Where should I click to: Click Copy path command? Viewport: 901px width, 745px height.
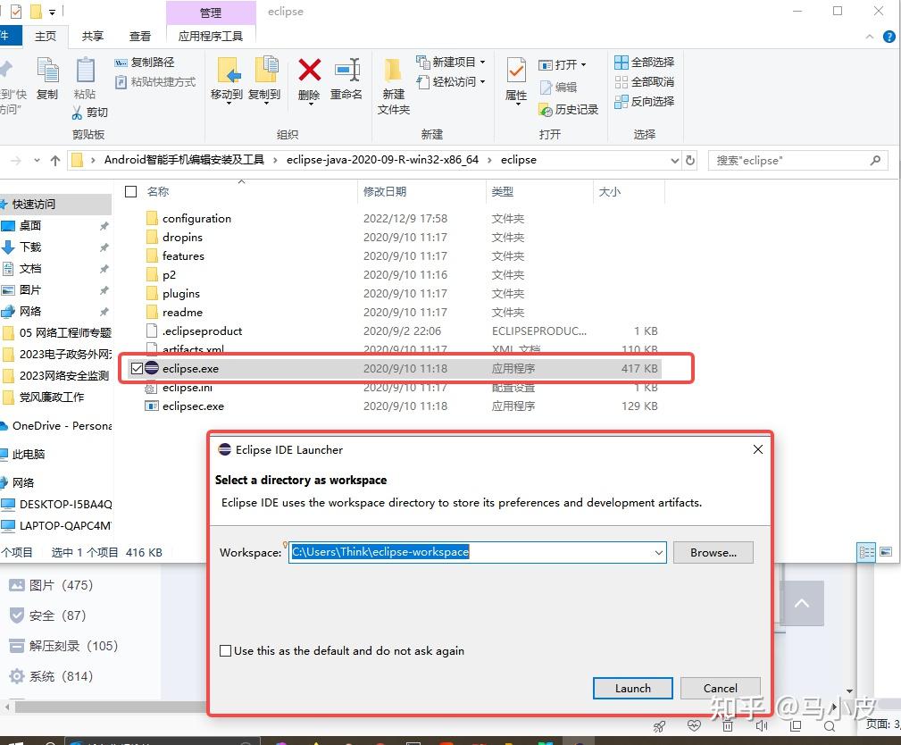click(145, 63)
